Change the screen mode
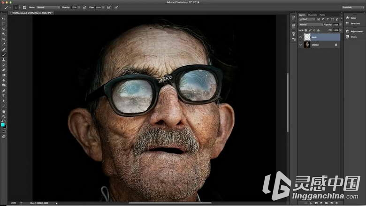 3,137
